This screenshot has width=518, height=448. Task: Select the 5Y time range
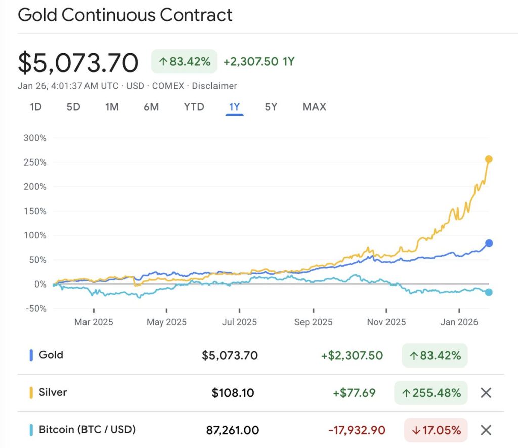270,107
